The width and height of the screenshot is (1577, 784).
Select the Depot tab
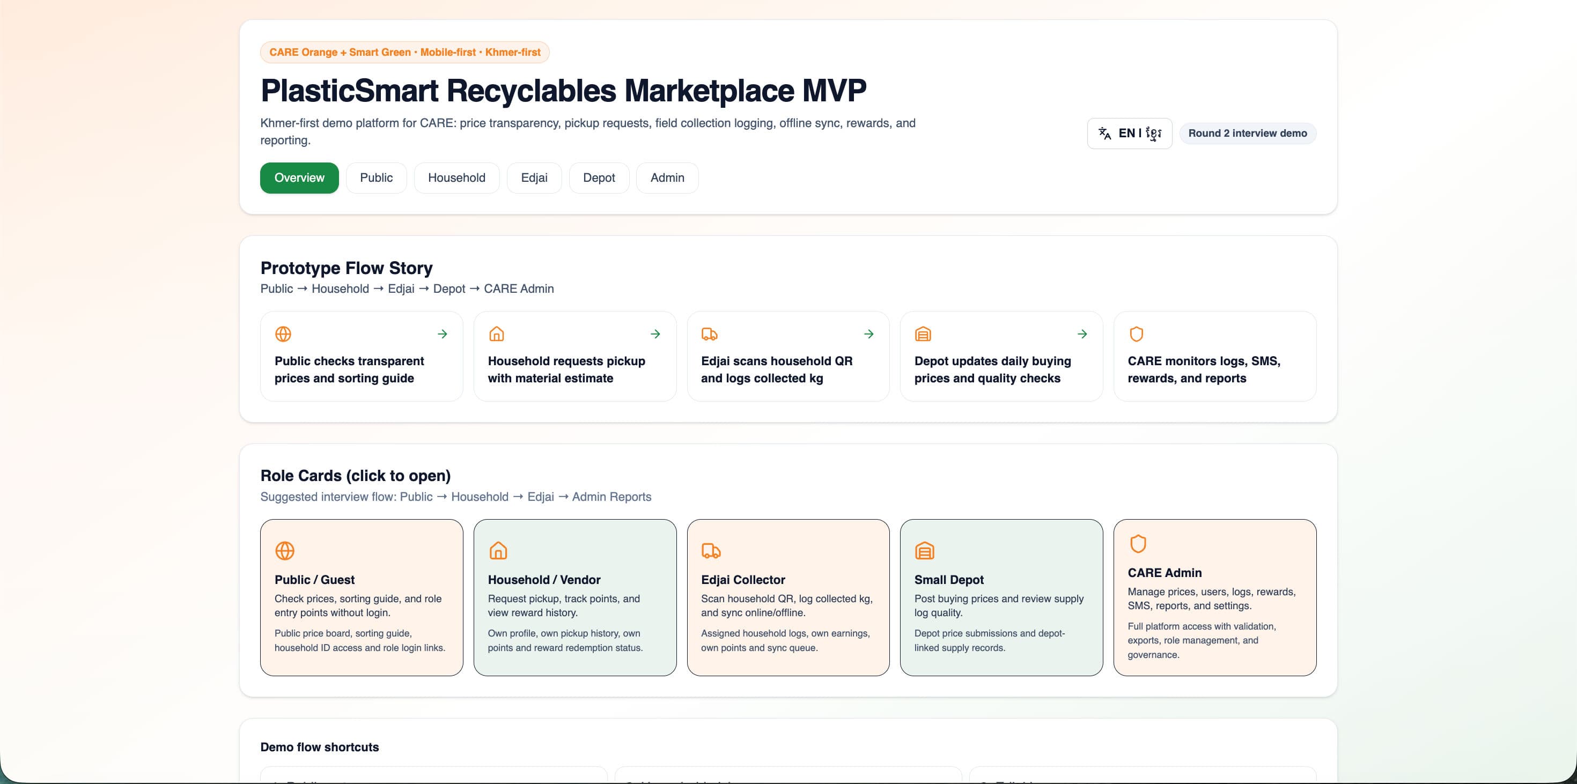coord(599,177)
